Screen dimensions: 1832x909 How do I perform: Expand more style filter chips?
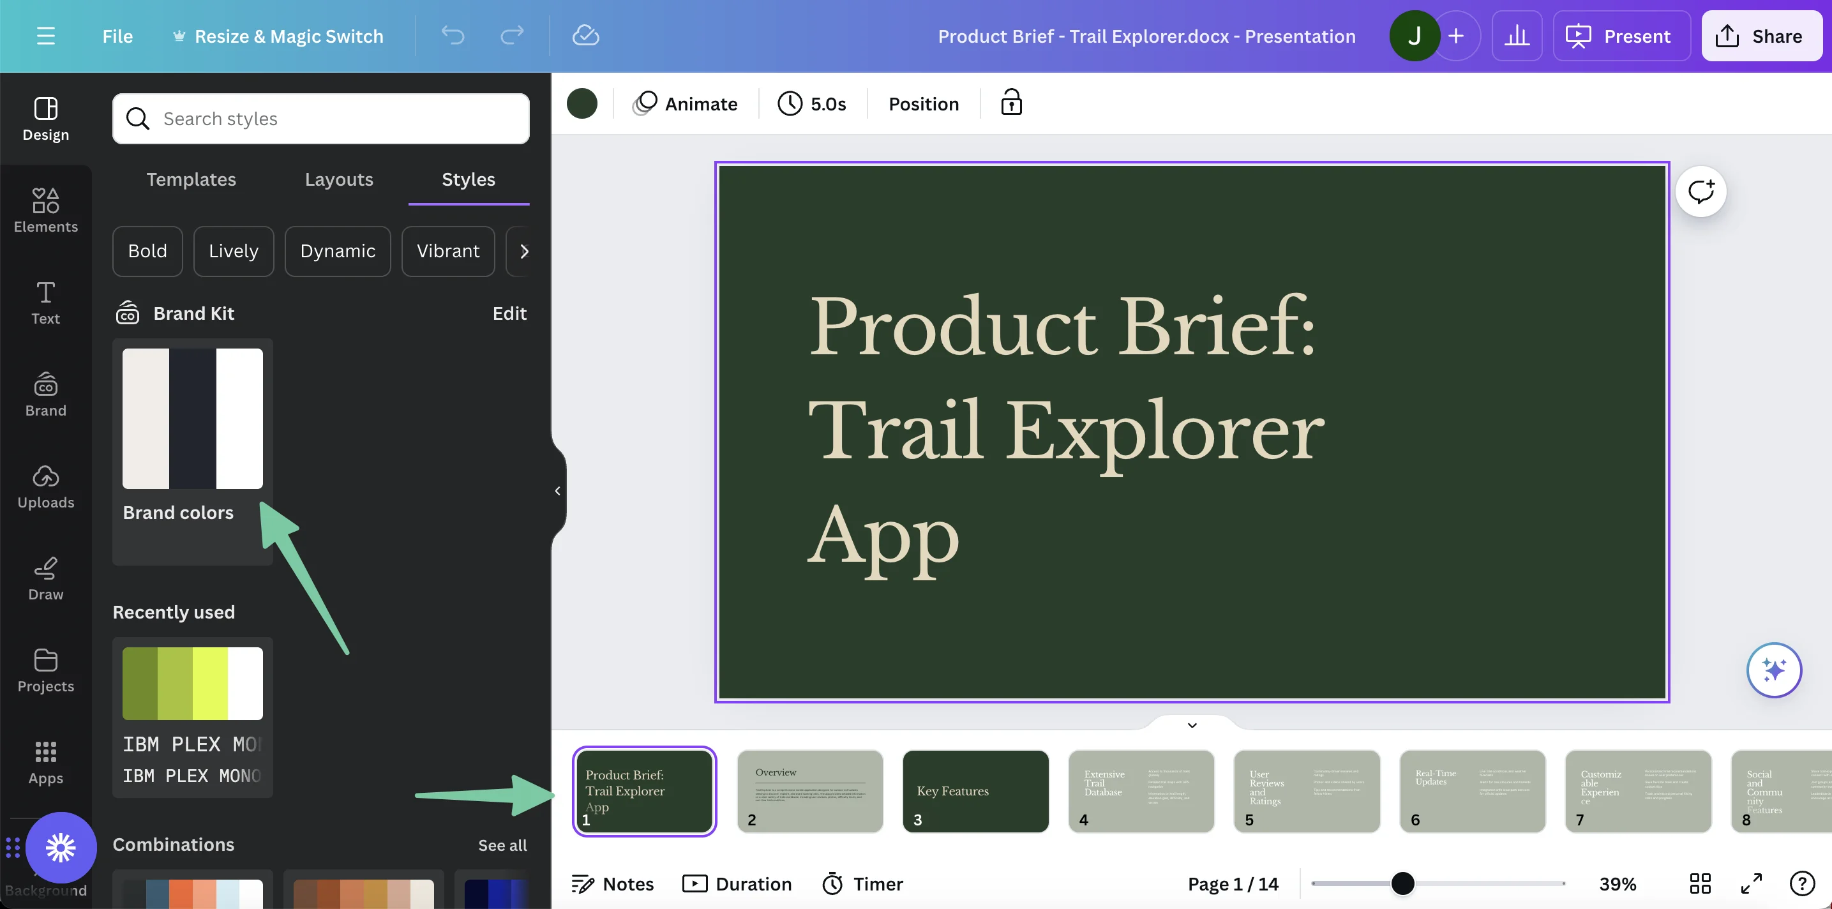click(525, 250)
